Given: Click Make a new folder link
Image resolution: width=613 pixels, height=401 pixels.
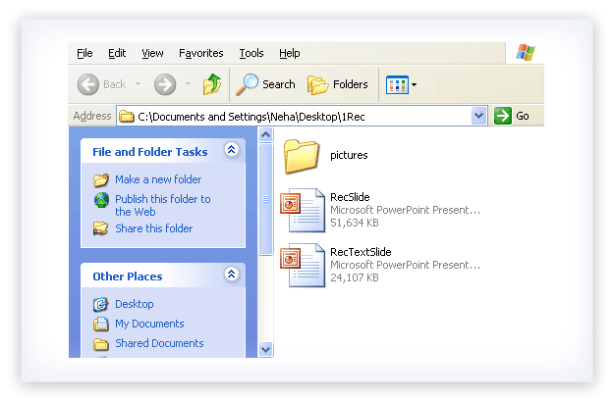Looking at the screenshot, I should click(157, 179).
